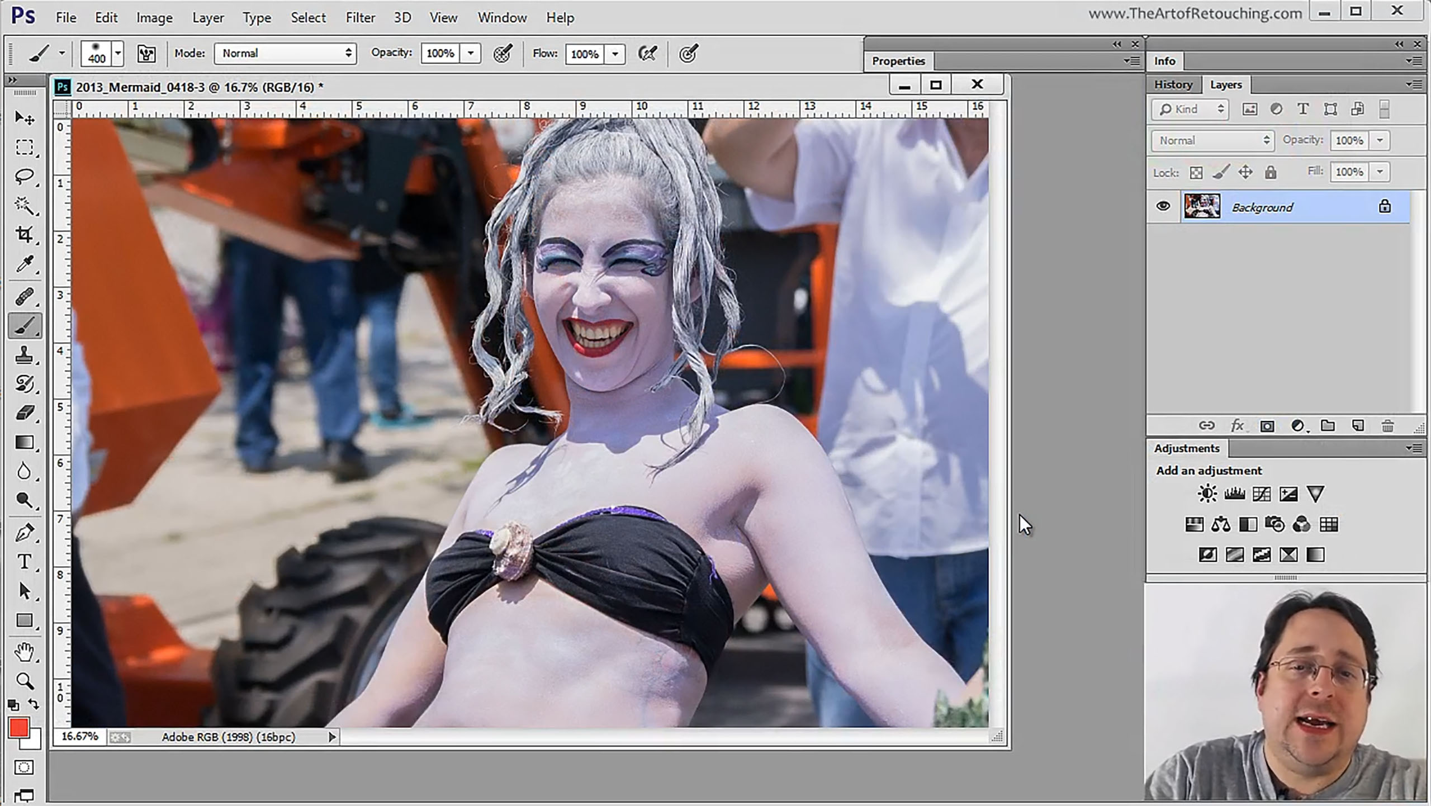Toggle lock transparent pixels

[1196, 173]
